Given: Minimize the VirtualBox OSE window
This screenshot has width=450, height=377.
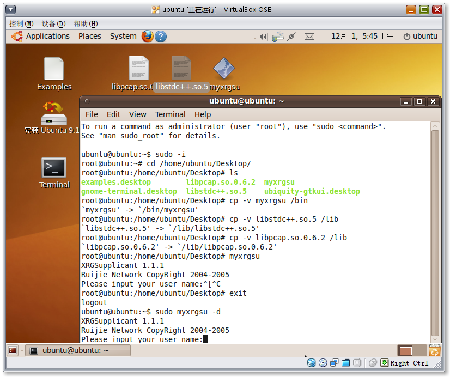Looking at the screenshot, I should click(x=411, y=10).
